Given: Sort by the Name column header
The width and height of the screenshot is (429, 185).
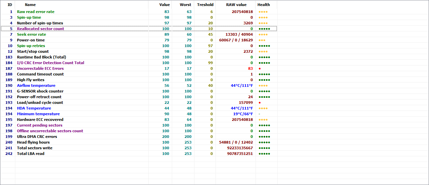Looking at the screenshot, I should [x=82, y=5].
